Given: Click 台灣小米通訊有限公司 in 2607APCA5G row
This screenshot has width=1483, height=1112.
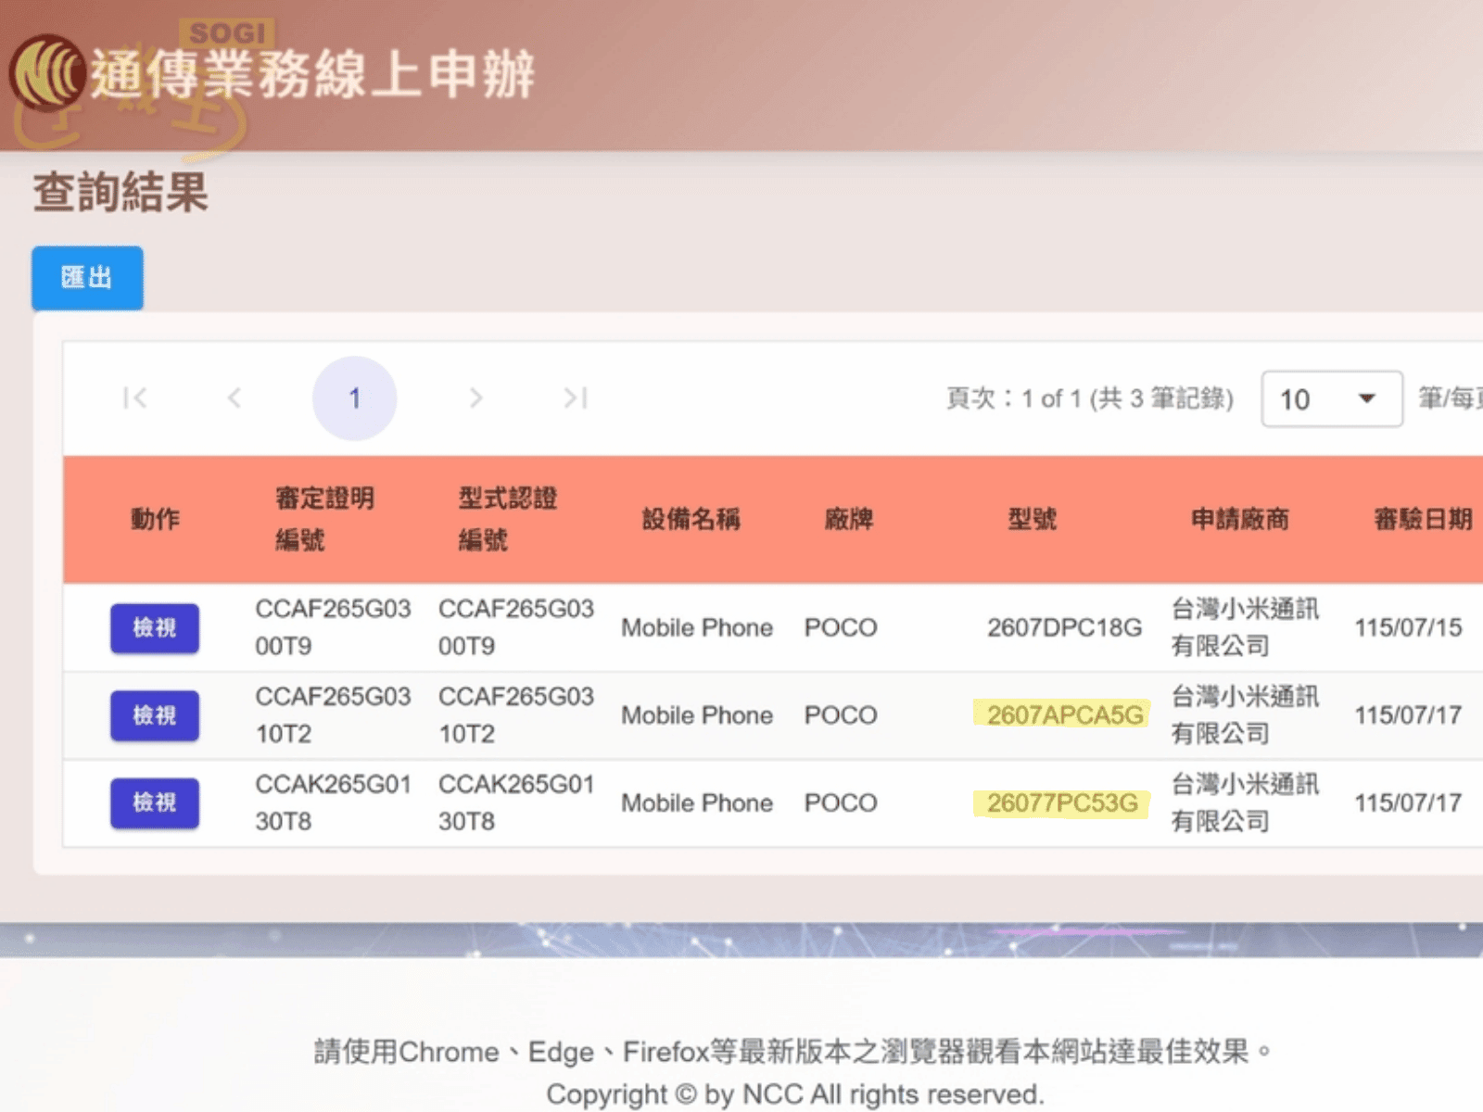Looking at the screenshot, I should point(1245,714).
